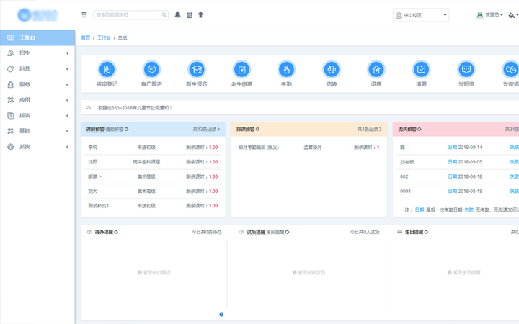Switch to the 请假预警 tab
The width and height of the screenshot is (519, 324).
point(115,130)
